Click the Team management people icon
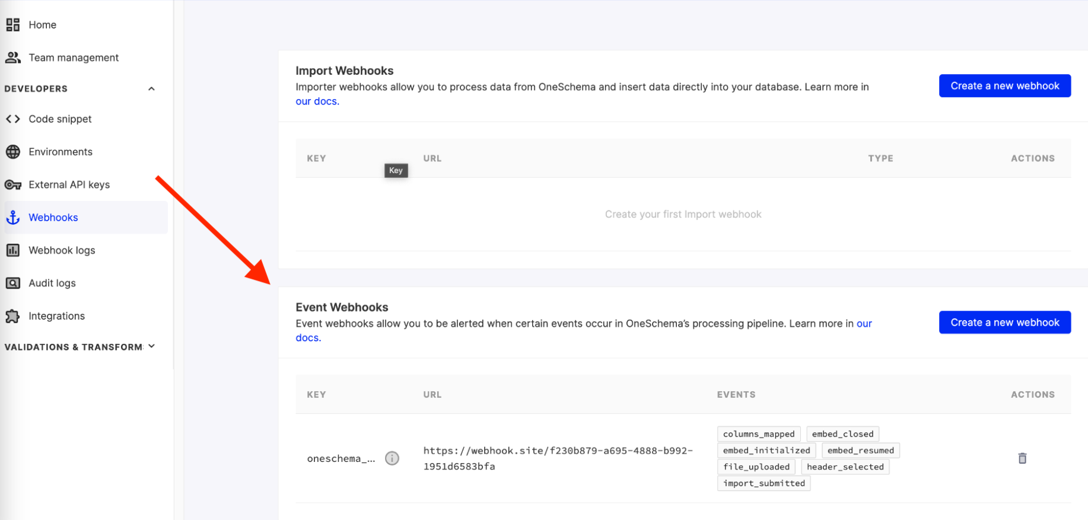This screenshot has width=1088, height=520. click(x=13, y=58)
